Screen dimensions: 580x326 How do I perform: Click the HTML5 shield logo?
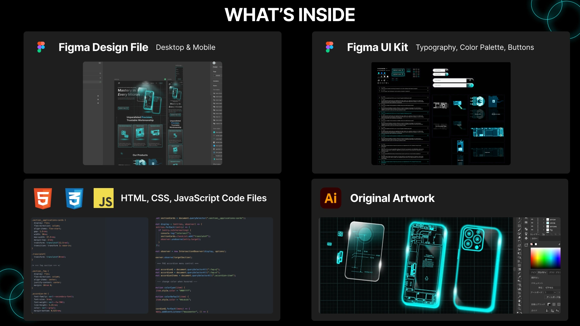[x=43, y=198]
